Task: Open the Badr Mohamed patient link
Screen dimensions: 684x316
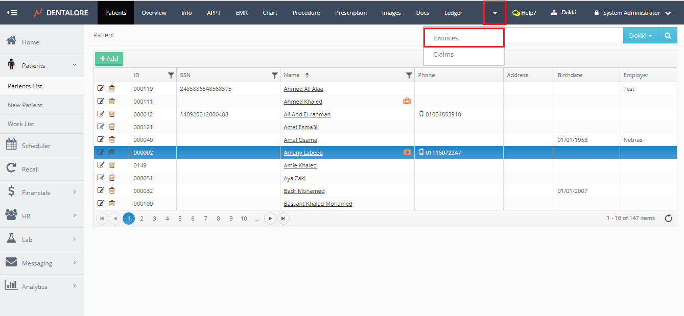Action: pyautogui.click(x=304, y=191)
